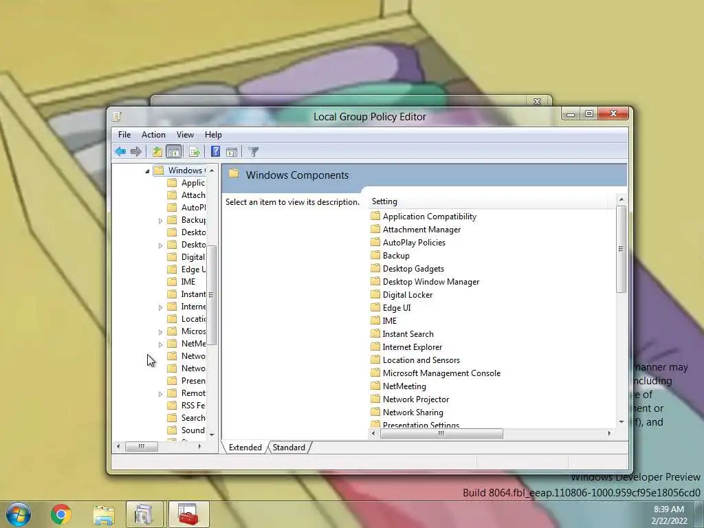Switch to the red toolbox taskbar app
704x528 pixels.
tap(188, 514)
